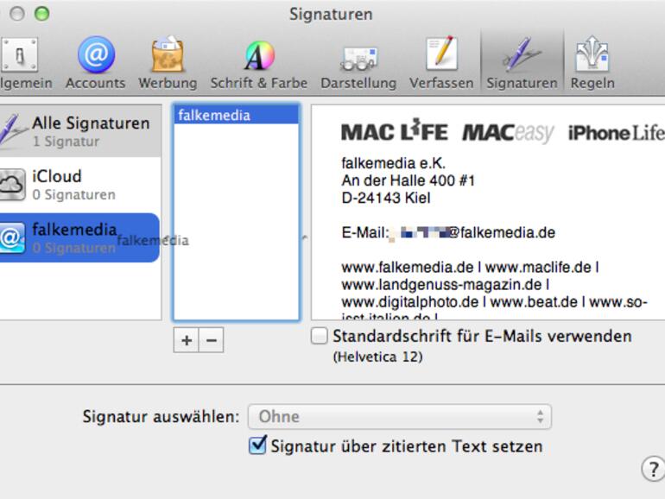Open the Signatur auswählen dropdown
The image size is (665, 499).
(x=400, y=417)
